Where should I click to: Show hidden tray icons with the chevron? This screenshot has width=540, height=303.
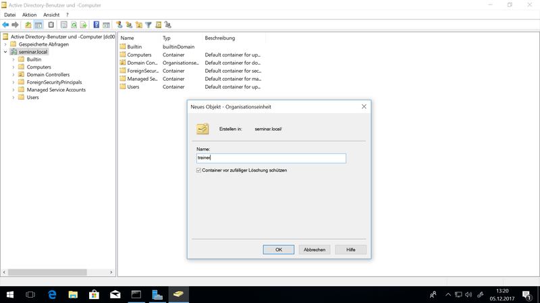point(448,294)
